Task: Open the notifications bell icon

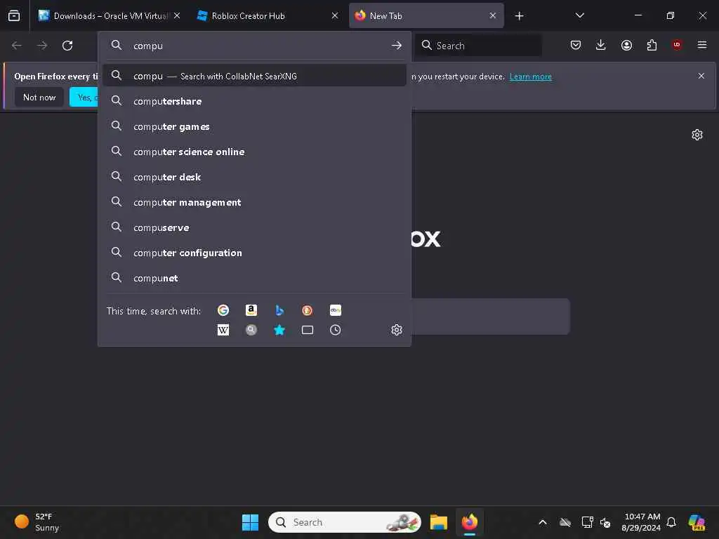Action: pos(671,522)
